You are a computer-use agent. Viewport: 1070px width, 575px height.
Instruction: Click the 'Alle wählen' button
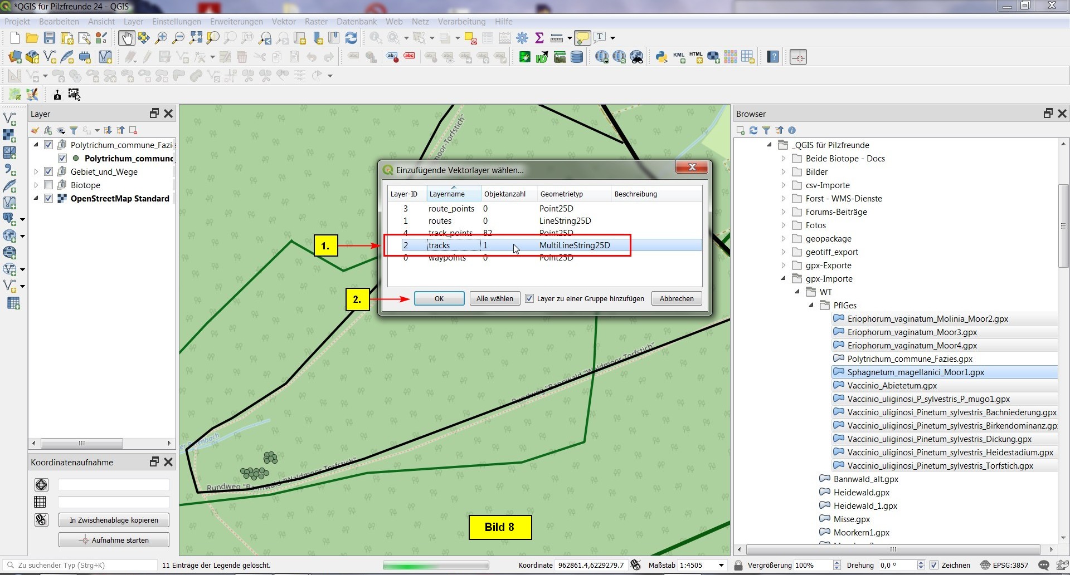click(494, 299)
